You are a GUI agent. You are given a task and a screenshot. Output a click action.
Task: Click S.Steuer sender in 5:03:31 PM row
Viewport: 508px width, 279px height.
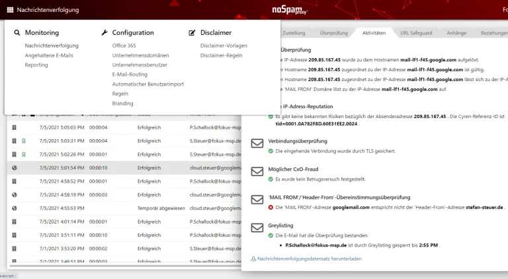pos(216,141)
